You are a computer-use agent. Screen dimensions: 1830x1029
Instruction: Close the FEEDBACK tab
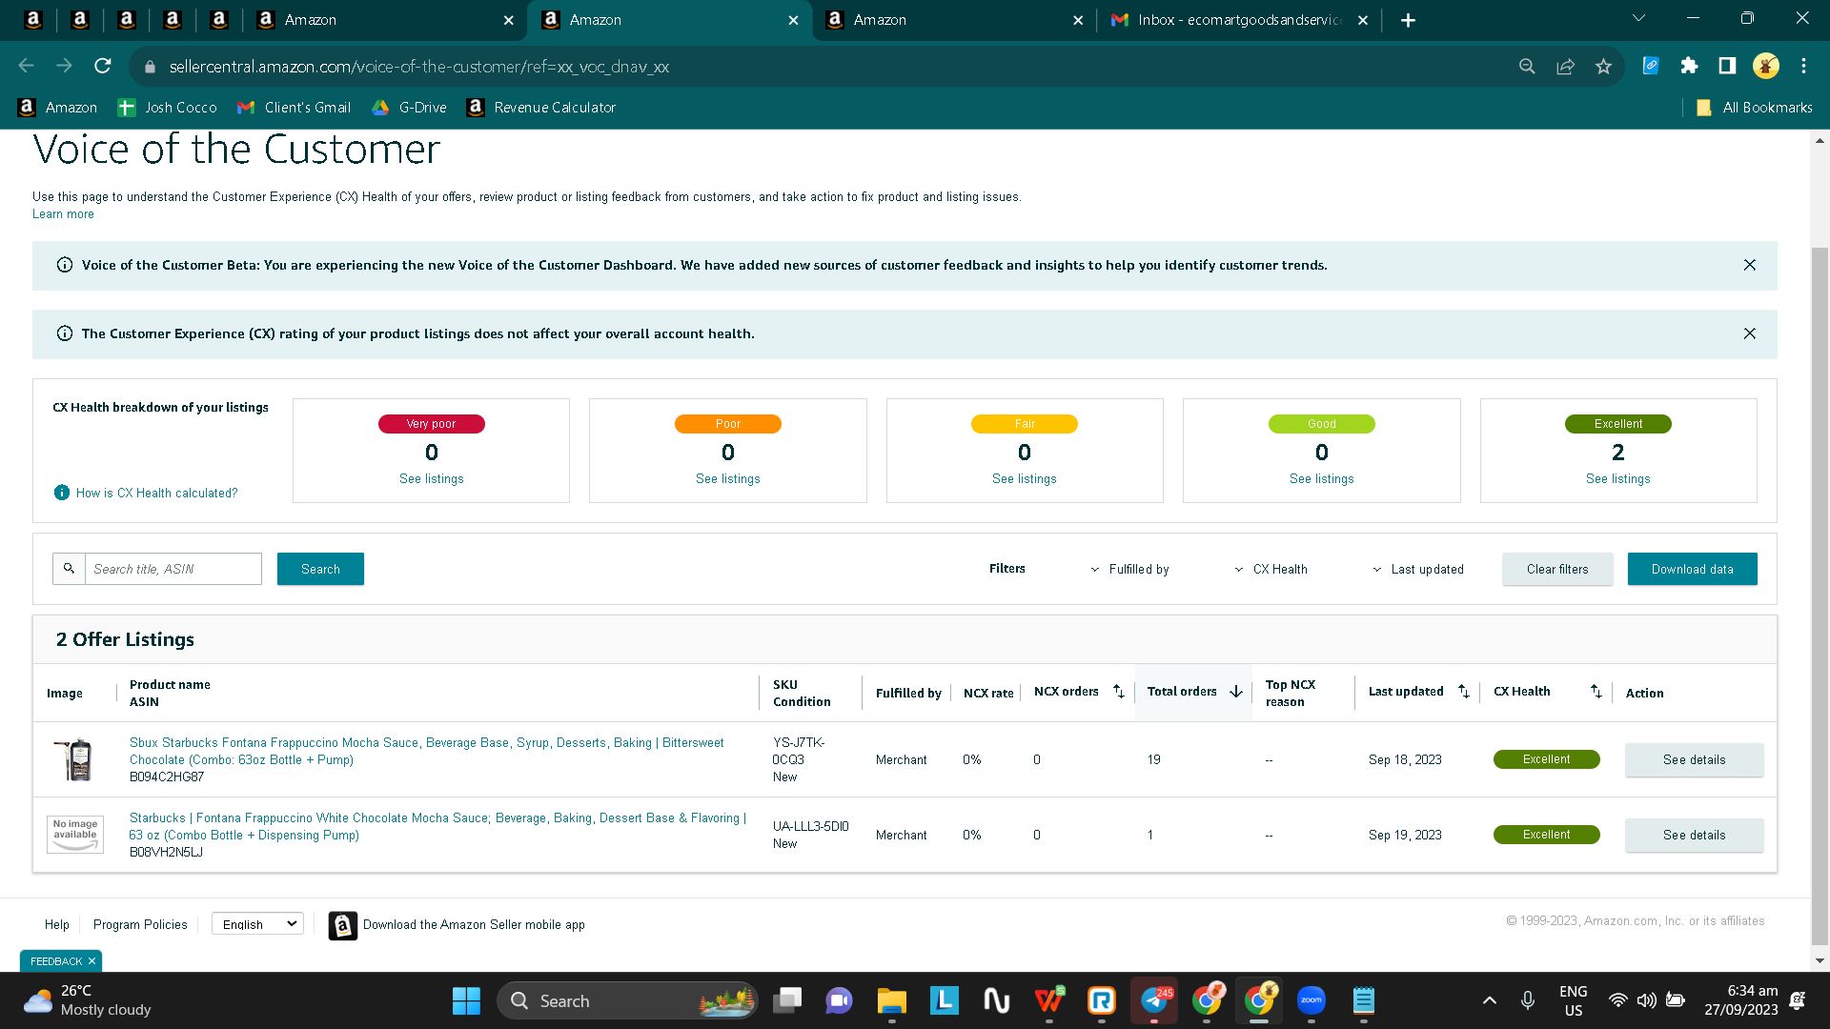click(91, 961)
